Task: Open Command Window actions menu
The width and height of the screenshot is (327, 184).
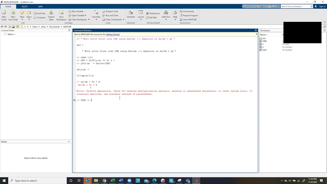Action: pos(256,30)
